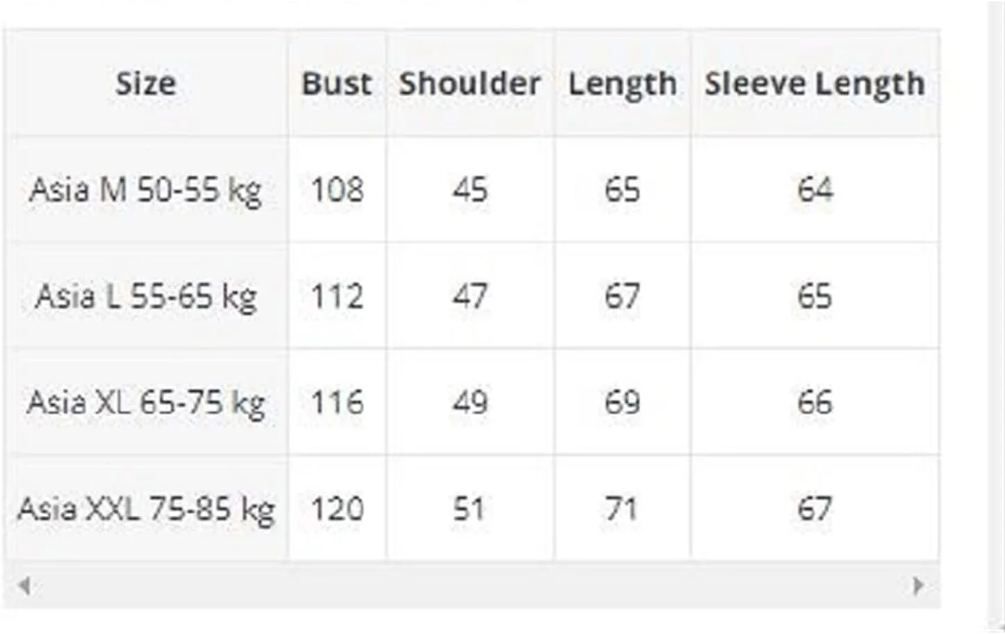Click the length value 65 in Asia M row

tap(622, 189)
